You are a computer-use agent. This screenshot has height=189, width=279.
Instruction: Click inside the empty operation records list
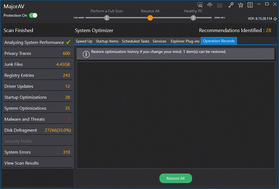tap(176, 115)
